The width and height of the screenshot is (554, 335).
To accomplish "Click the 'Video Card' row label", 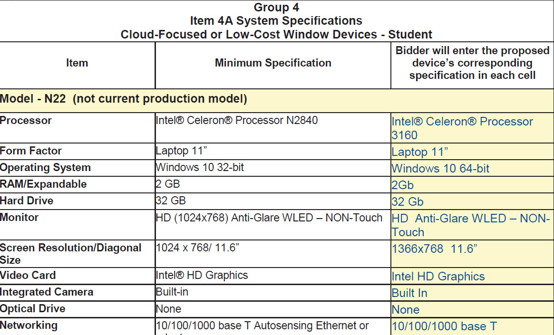I will coord(28,275).
